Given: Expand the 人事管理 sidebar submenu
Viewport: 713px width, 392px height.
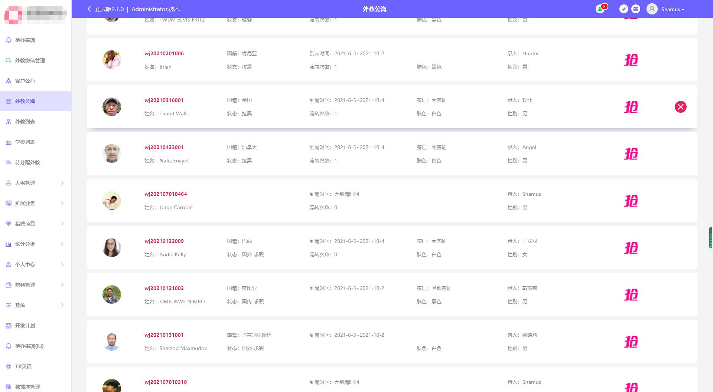Looking at the screenshot, I should (36, 183).
